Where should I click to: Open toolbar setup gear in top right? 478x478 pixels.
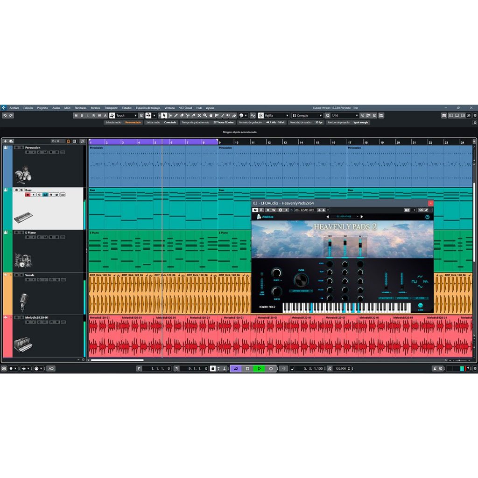click(x=475, y=116)
